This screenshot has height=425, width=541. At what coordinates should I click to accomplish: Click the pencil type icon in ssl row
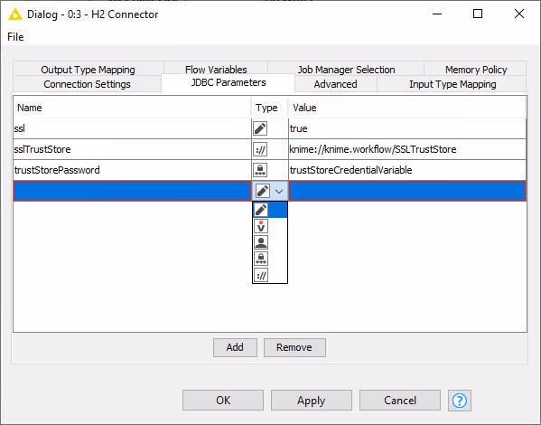click(x=260, y=128)
